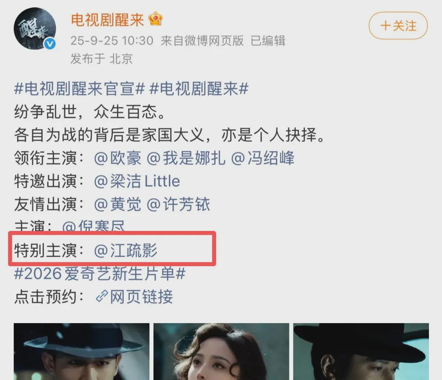Open mention @梁洁Little
The width and height of the screenshot is (442, 380).
click(x=137, y=181)
